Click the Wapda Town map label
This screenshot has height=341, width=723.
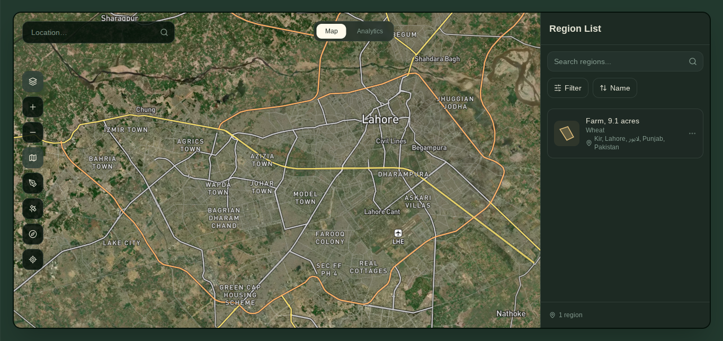coord(218,189)
